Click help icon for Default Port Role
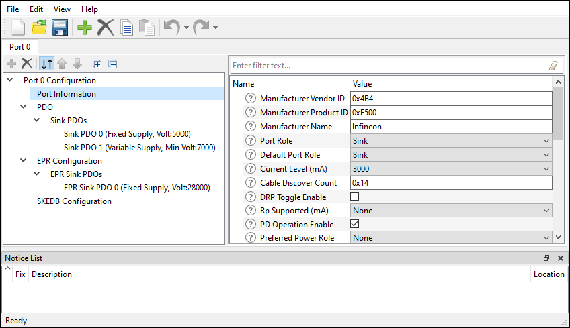Image resolution: width=570 pixels, height=328 pixels. coord(251,154)
